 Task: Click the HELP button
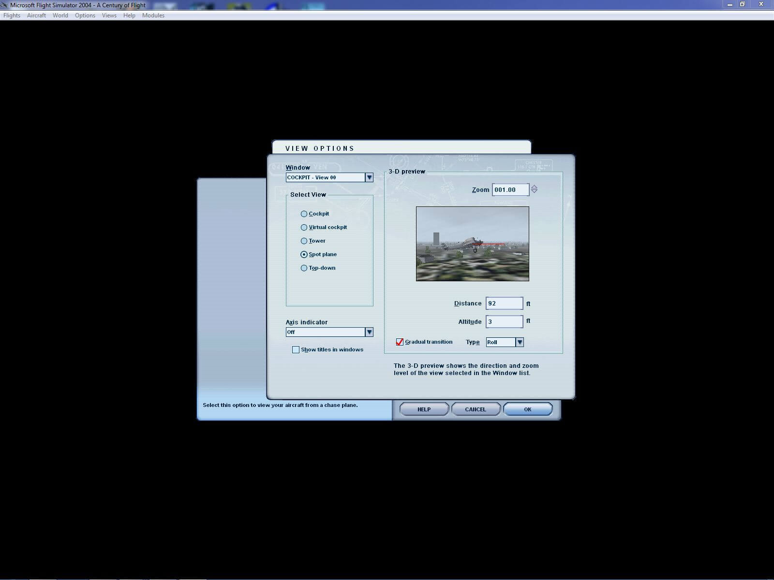point(424,409)
